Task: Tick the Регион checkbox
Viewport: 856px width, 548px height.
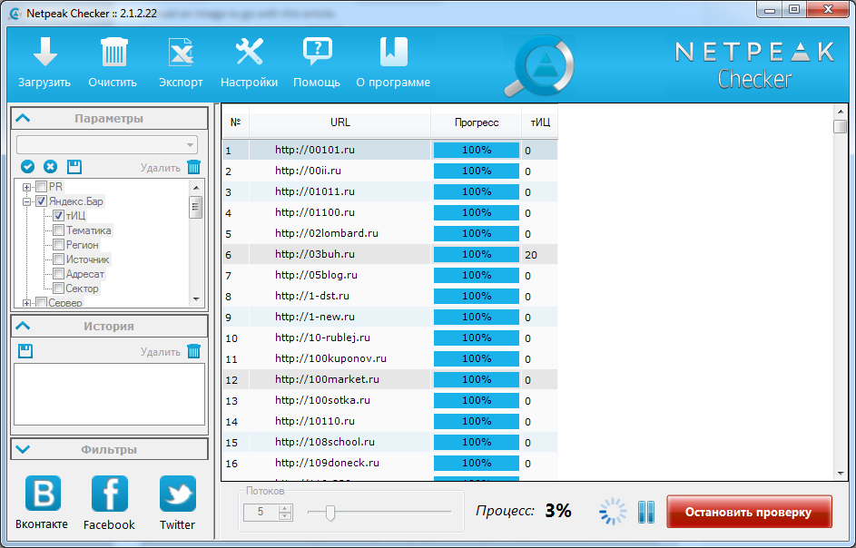Action: 58,245
